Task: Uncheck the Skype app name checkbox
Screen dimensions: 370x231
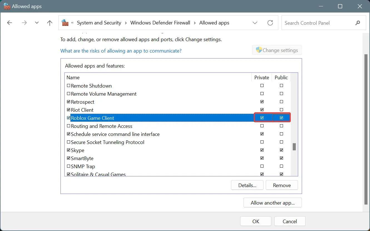Action: [69, 150]
